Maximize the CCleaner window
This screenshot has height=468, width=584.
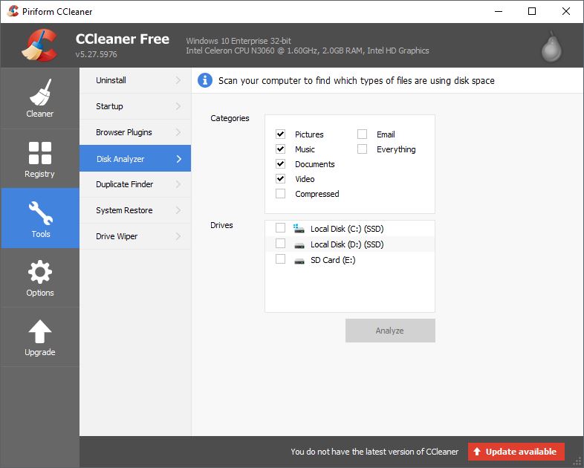pyautogui.click(x=532, y=11)
